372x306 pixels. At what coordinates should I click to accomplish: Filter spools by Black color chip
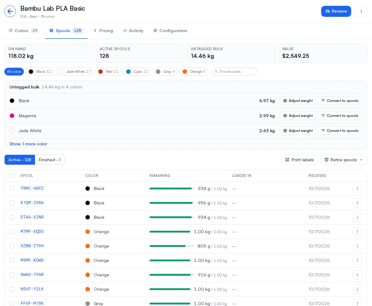pyautogui.click(x=40, y=72)
